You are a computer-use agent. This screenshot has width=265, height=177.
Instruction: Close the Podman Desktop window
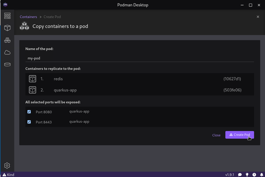[x=259, y=5]
